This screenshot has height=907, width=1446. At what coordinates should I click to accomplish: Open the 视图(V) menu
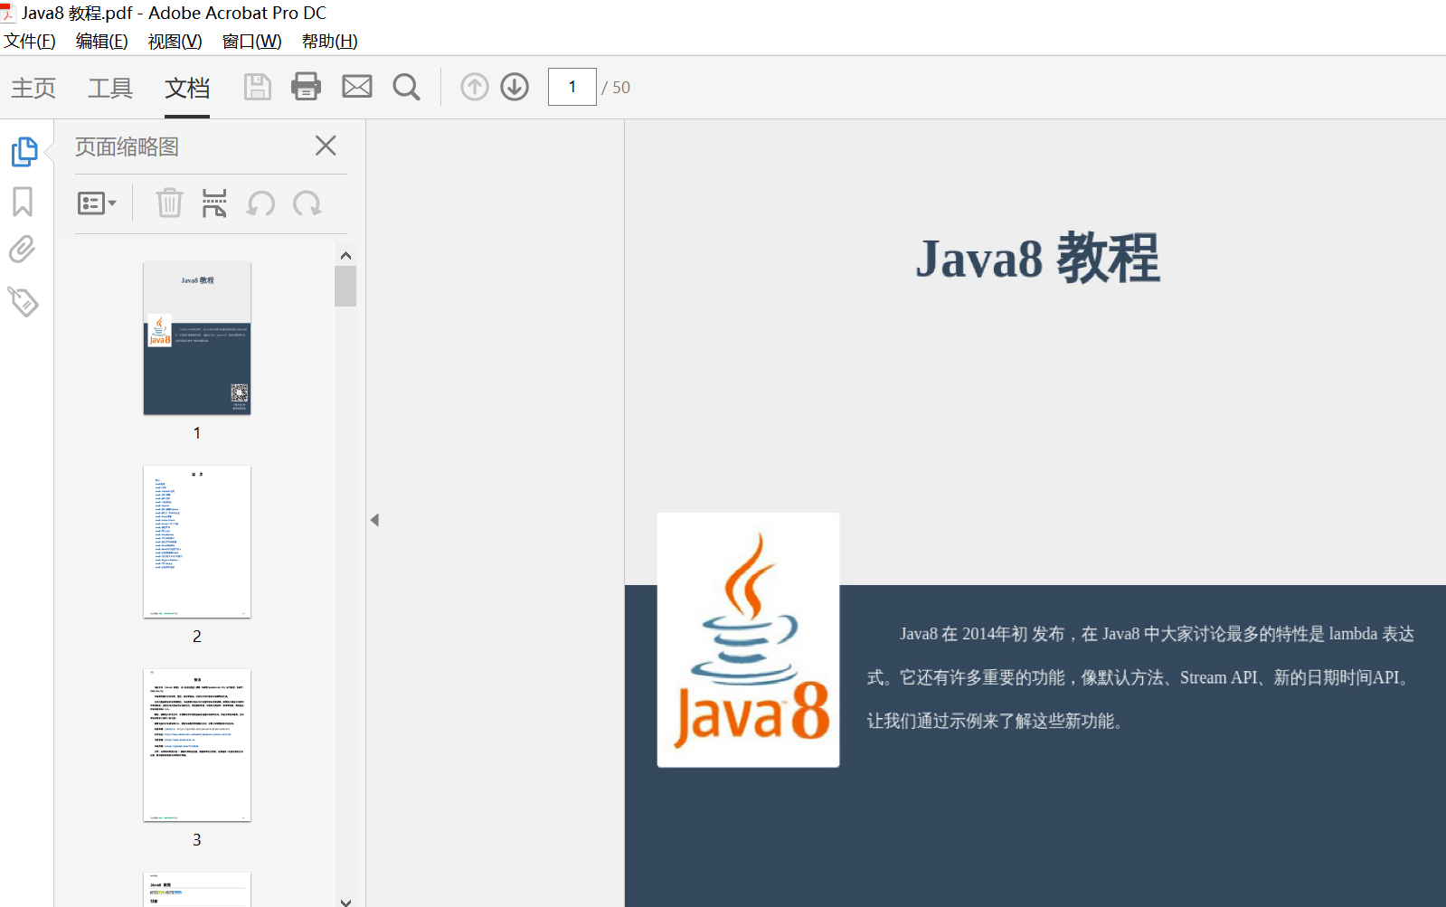pyautogui.click(x=175, y=42)
